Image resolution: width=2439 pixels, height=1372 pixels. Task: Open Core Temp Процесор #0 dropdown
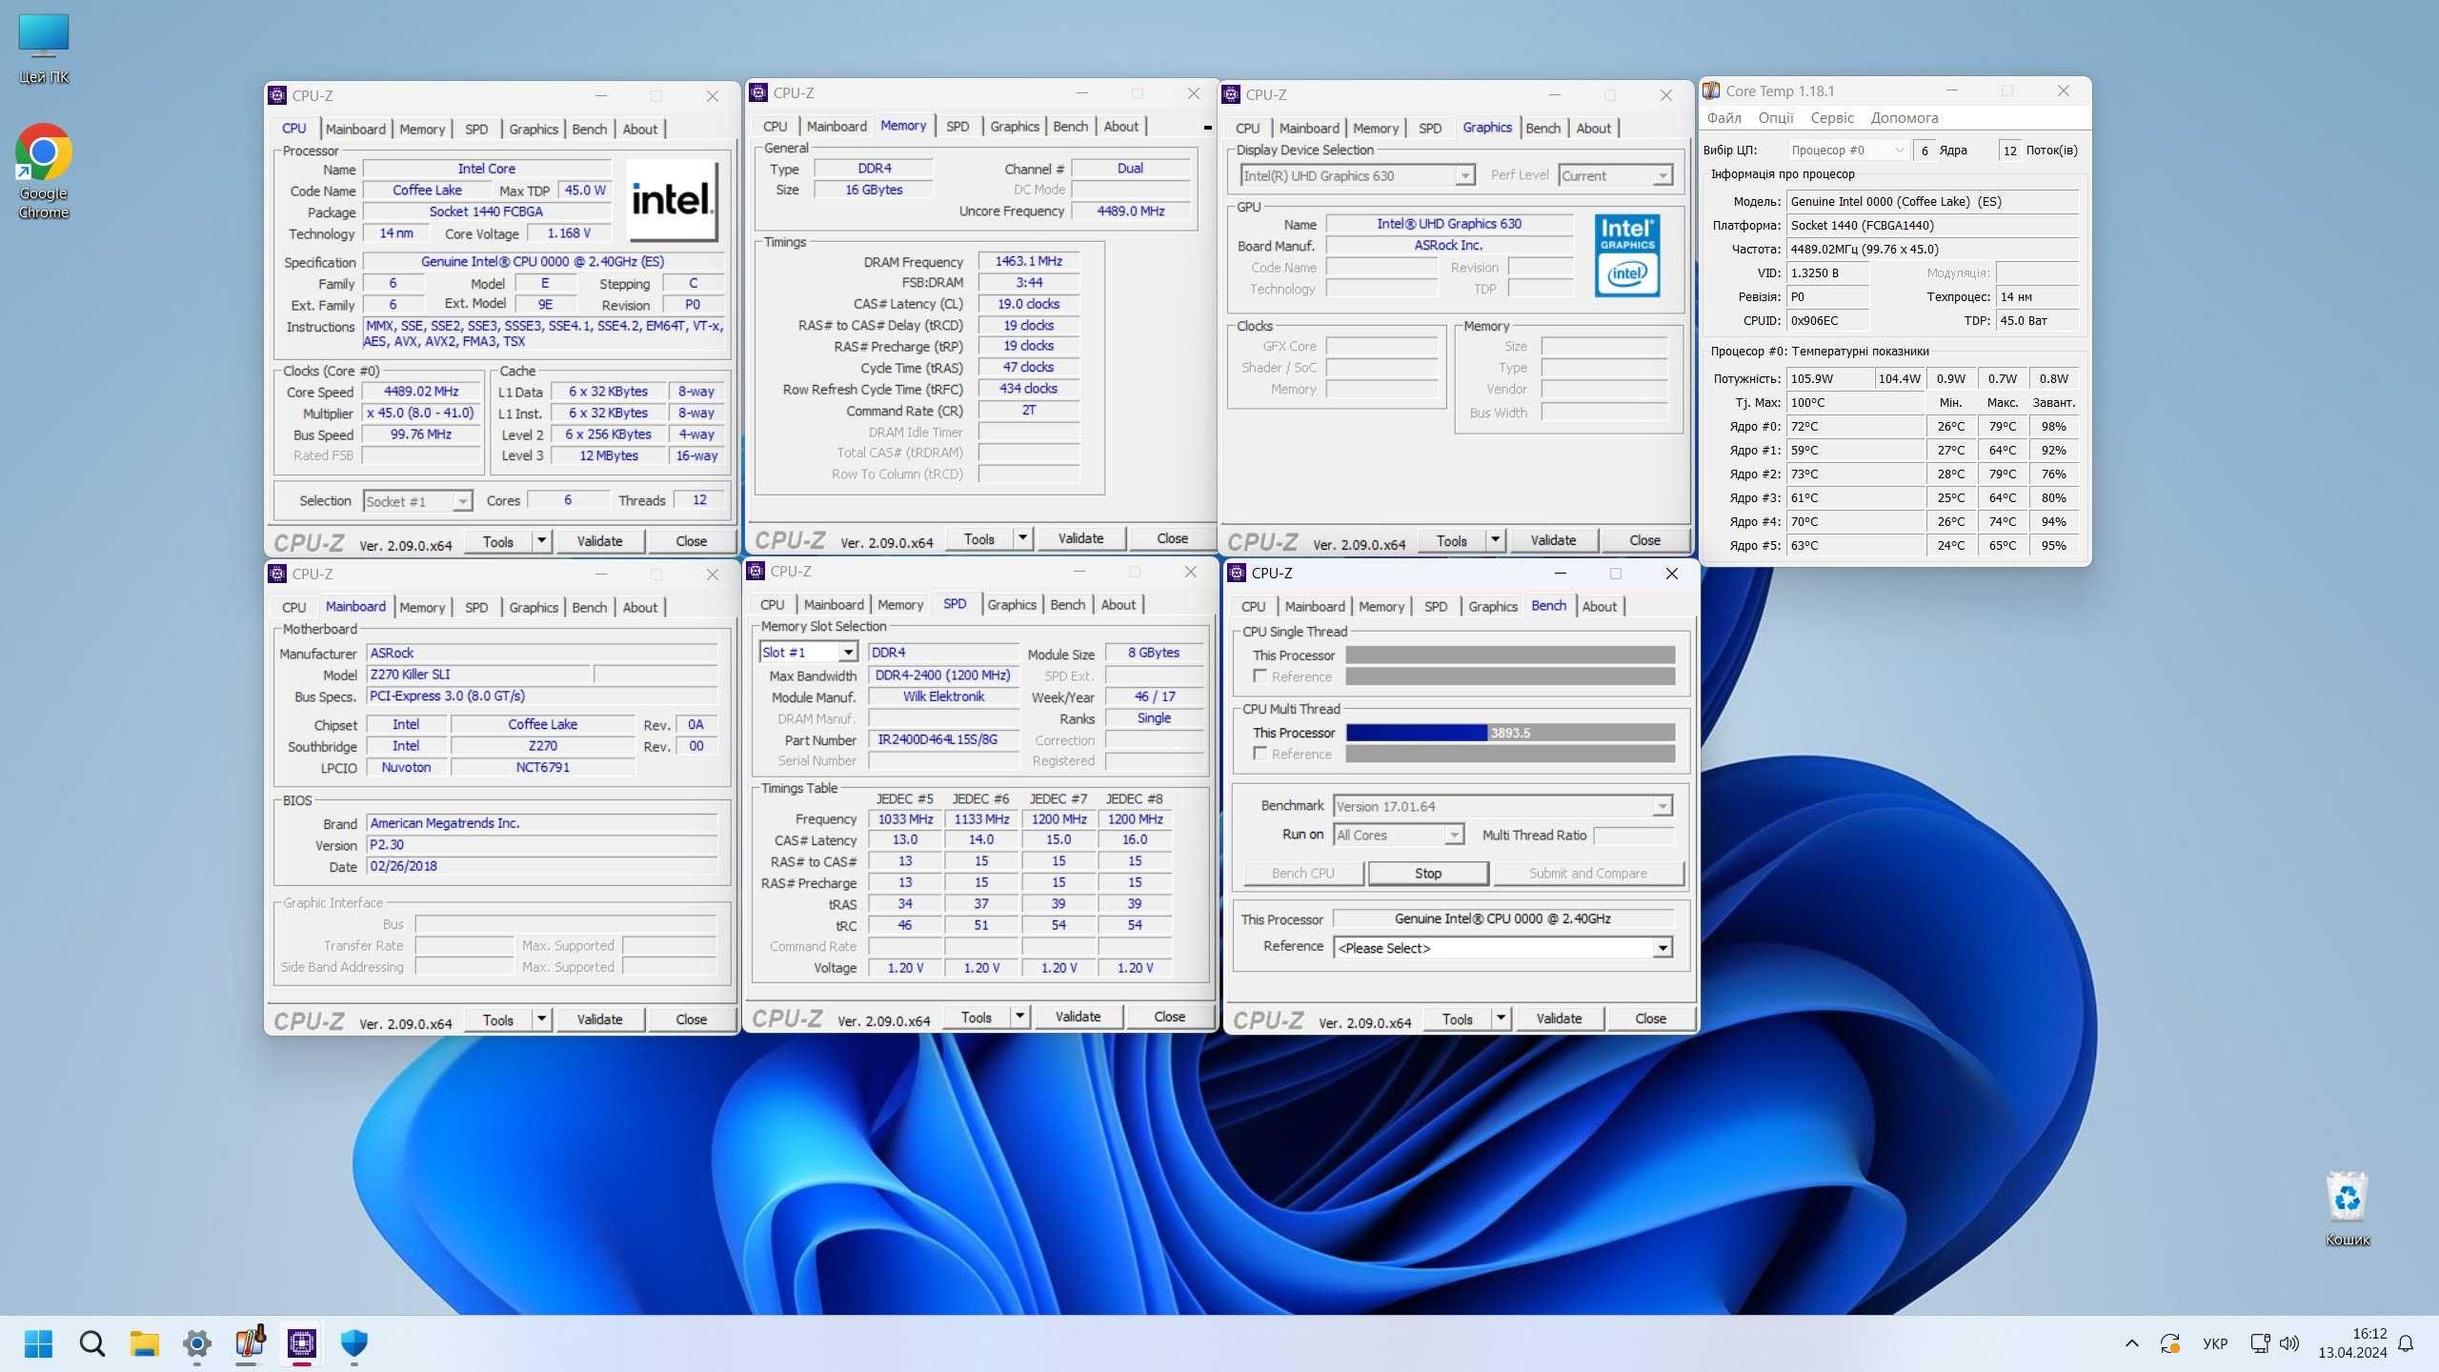pyautogui.click(x=1846, y=151)
